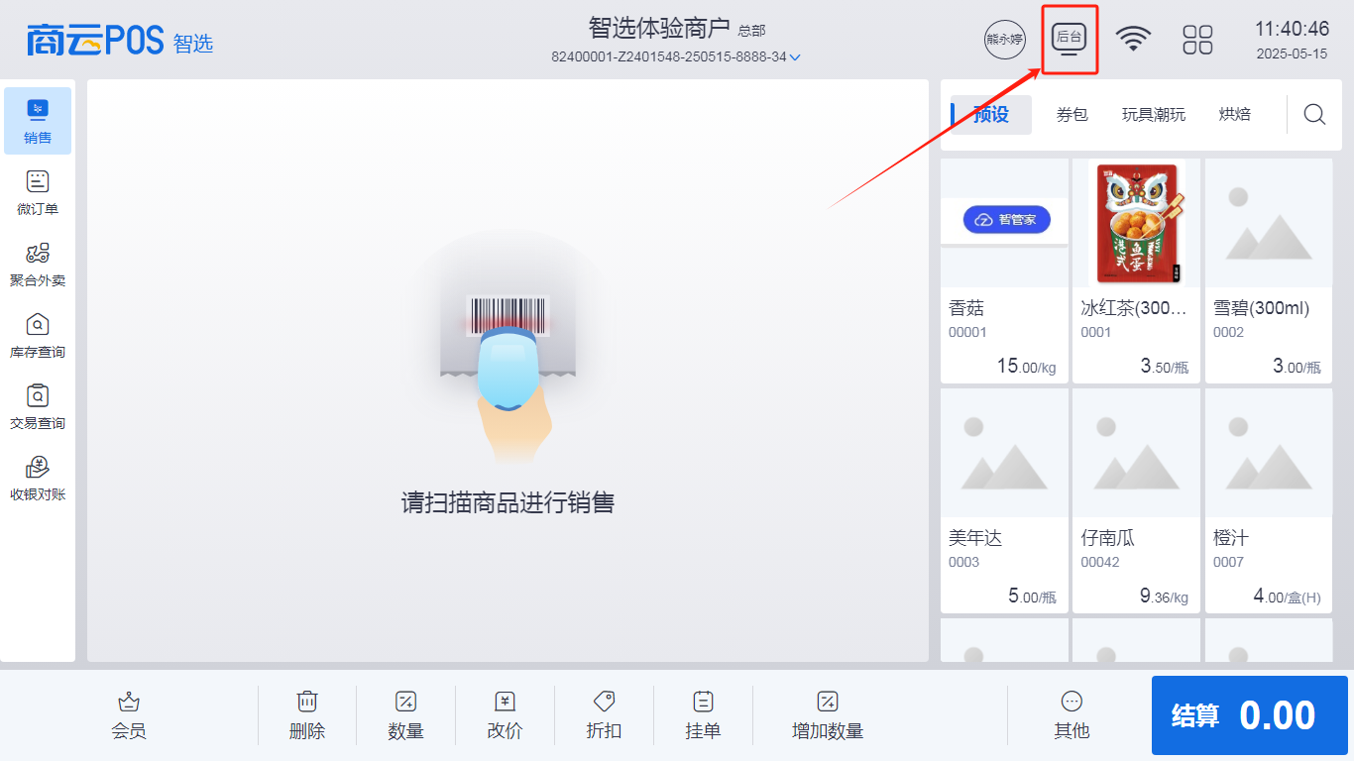Open 聚合外卖 in the sidebar

click(x=38, y=264)
